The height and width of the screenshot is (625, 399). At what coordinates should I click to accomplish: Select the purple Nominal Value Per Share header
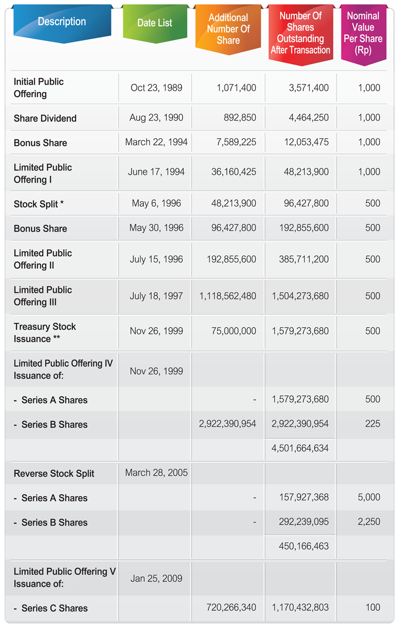(x=363, y=33)
